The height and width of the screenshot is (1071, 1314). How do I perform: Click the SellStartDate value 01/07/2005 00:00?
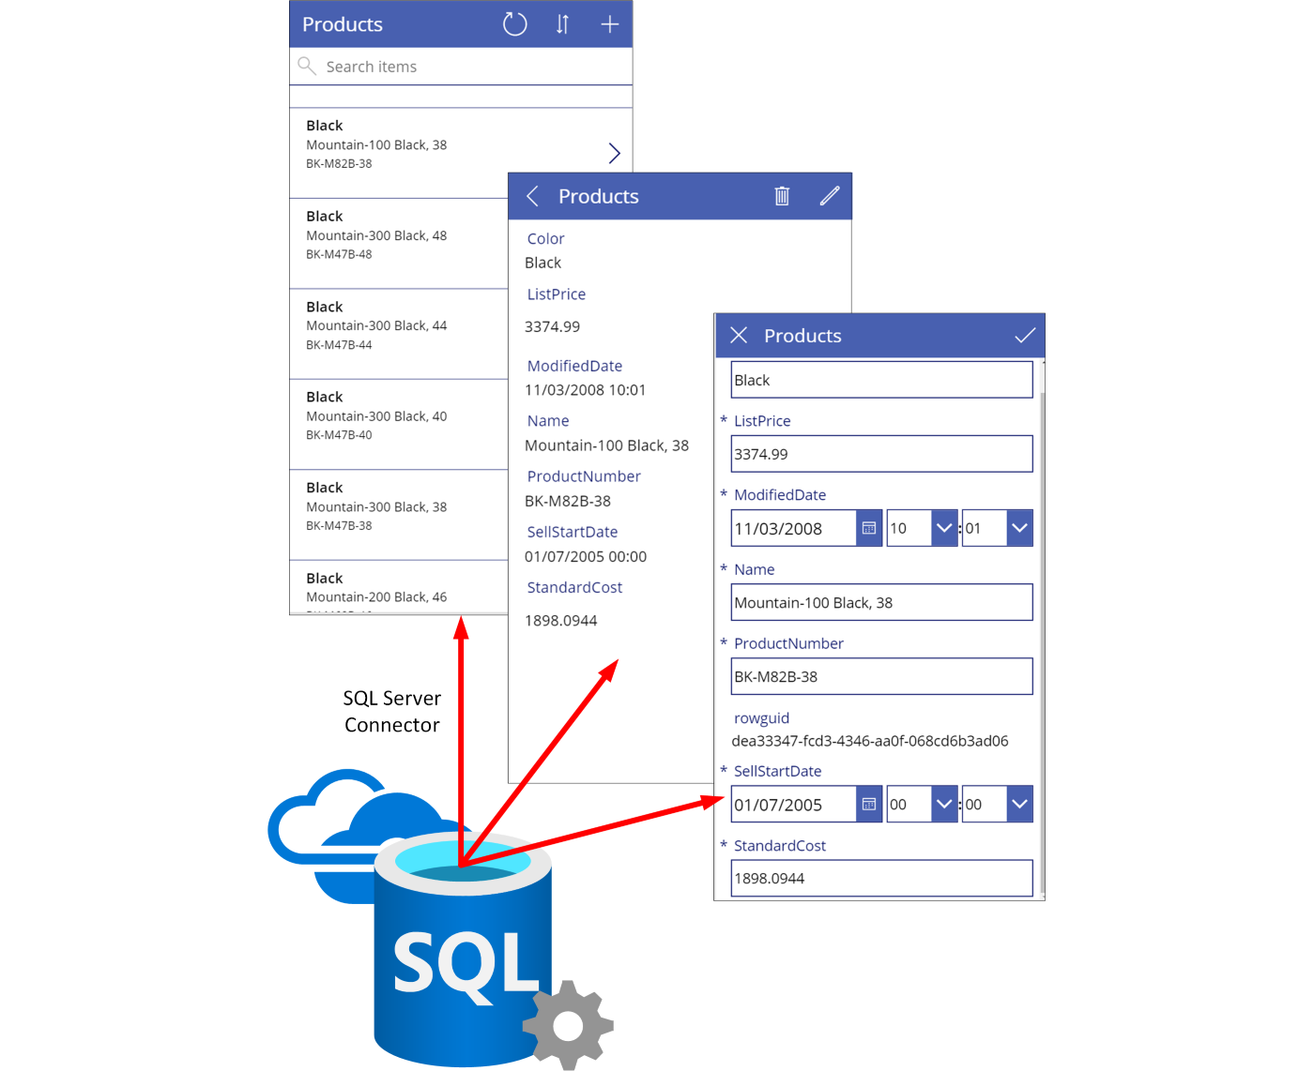[586, 556]
